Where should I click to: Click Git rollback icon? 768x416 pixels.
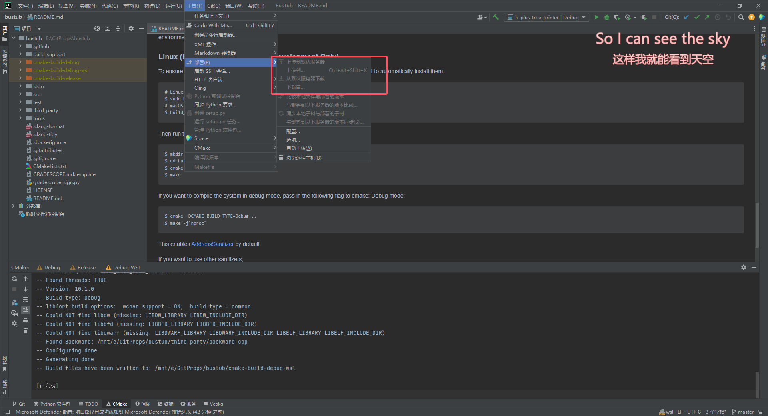(728, 17)
